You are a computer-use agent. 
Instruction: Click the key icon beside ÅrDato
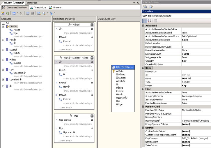(x=114, y=71)
